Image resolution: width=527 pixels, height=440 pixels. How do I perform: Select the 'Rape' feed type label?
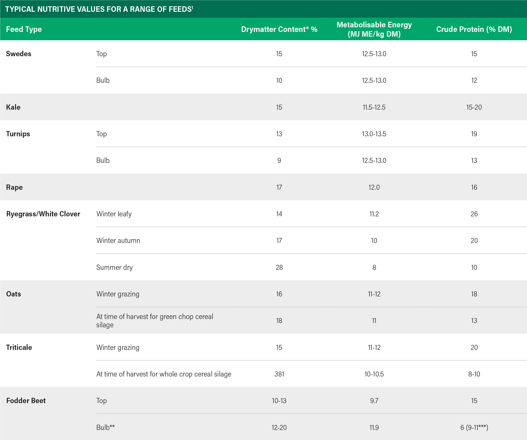(14, 187)
